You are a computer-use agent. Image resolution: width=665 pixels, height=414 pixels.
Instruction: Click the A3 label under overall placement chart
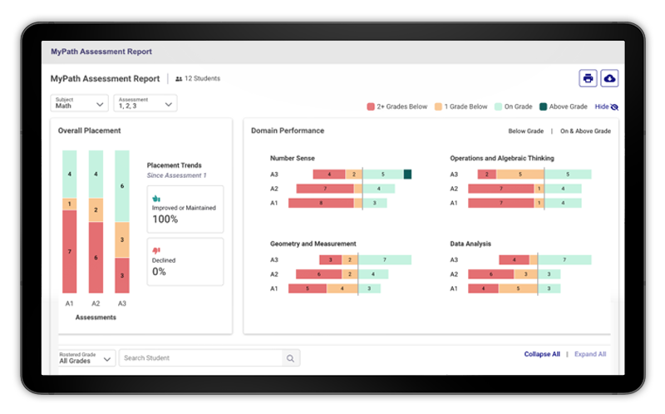[x=122, y=303]
